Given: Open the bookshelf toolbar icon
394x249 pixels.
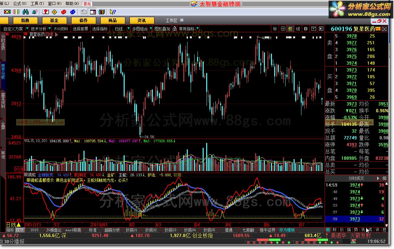Looking at the screenshot, I should (102, 12).
